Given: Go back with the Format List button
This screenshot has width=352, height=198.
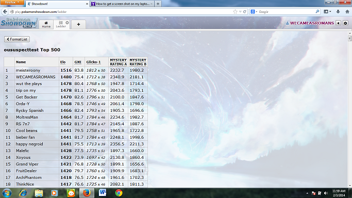Looking at the screenshot, I should click(17, 39).
